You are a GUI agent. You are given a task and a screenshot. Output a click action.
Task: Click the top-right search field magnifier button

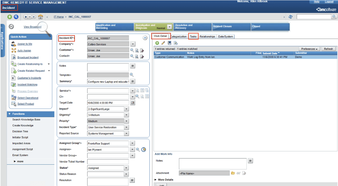click(x=334, y=16)
